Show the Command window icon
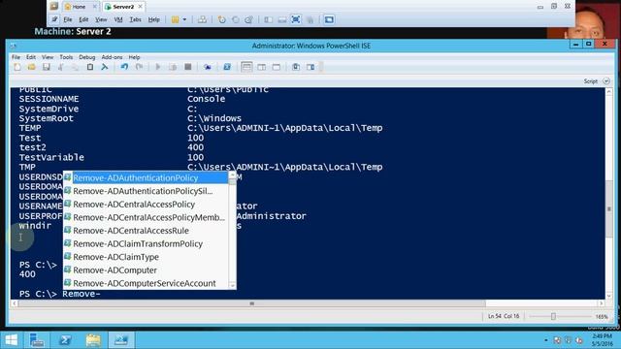Image resolution: width=621 pixels, height=349 pixels. (296, 67)
